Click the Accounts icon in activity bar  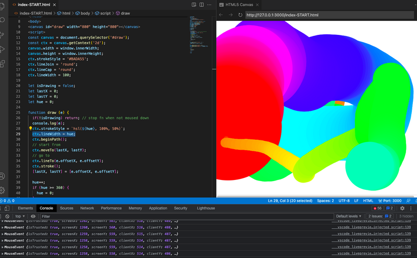[3, 177]
